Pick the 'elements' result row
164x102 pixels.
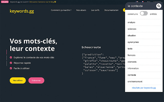point(144,62)
